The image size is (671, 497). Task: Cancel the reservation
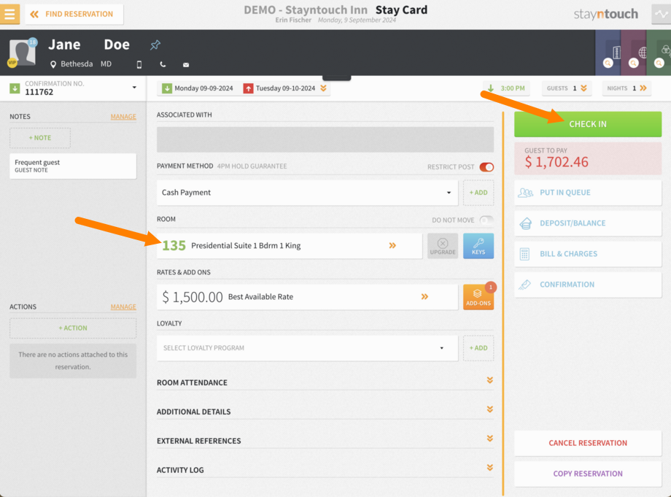[588, 443]
